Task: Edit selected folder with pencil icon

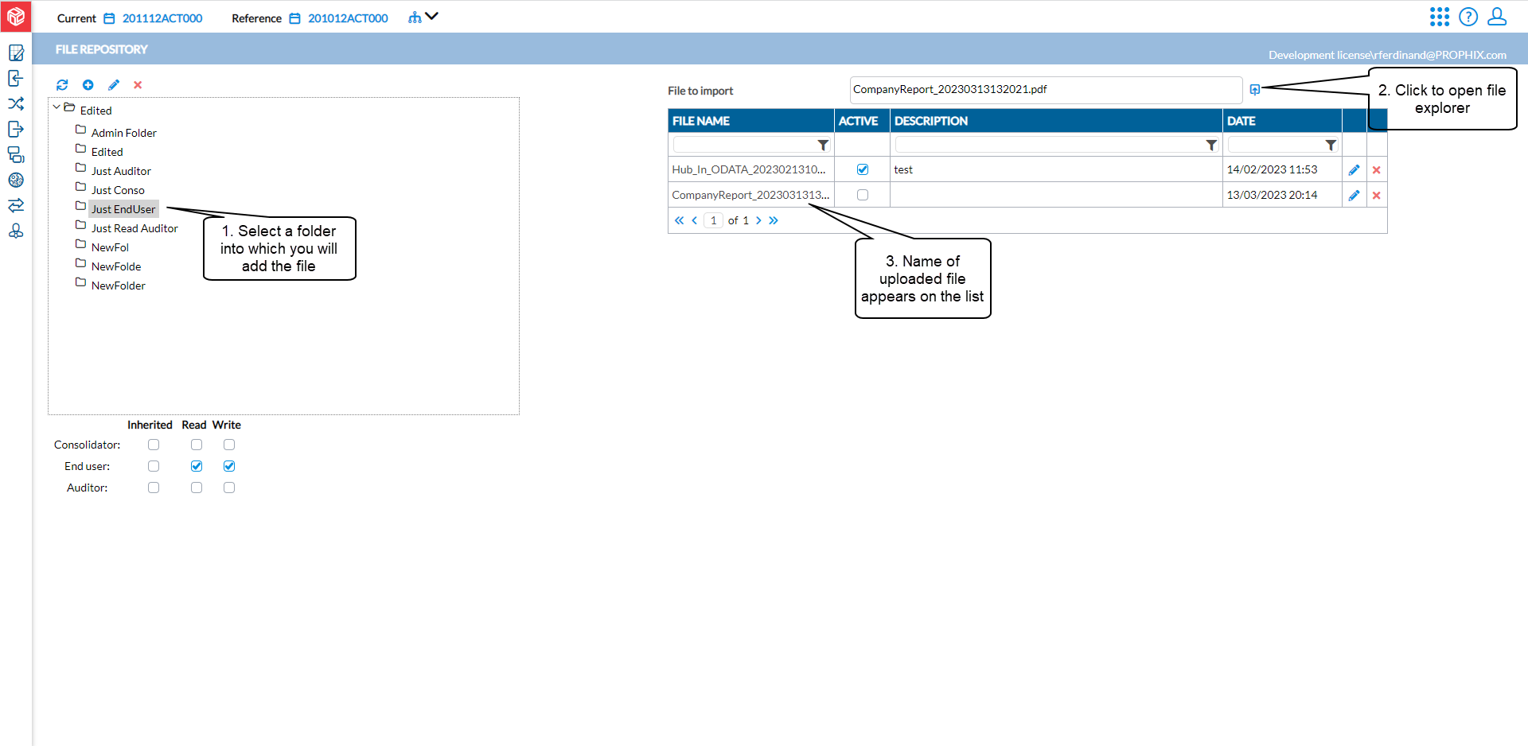Action: coord(114,85)
